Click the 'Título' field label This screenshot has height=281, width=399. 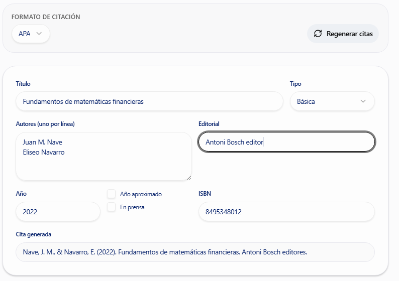(23, 84)
